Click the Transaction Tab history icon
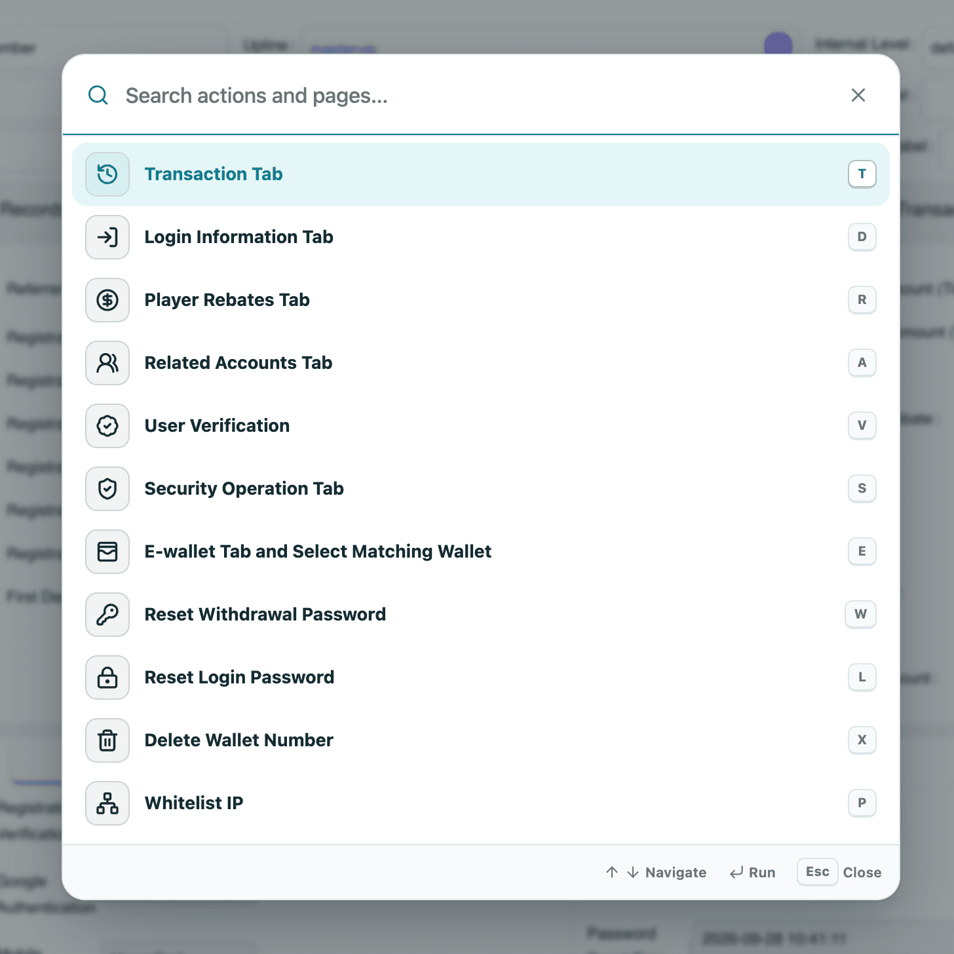Screen dimensions: 954x954 tap(107, 174)
